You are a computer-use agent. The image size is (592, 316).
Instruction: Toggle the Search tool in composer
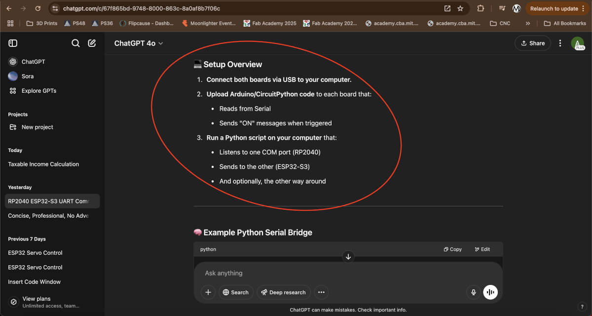pos(236,292)
